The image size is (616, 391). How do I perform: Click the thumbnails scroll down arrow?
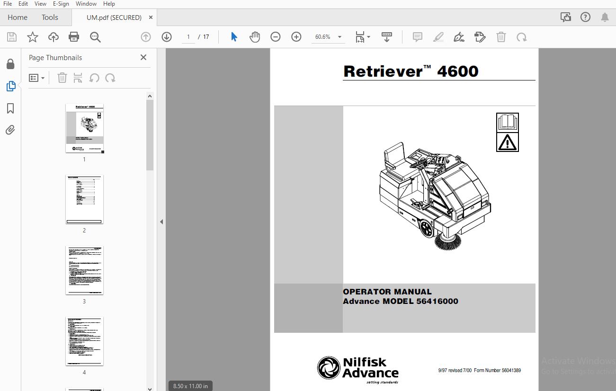(x=150, y=388)
